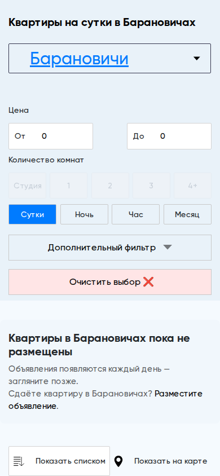Click Очистить выбор button
220x476 pixels.
pos(110,282)
